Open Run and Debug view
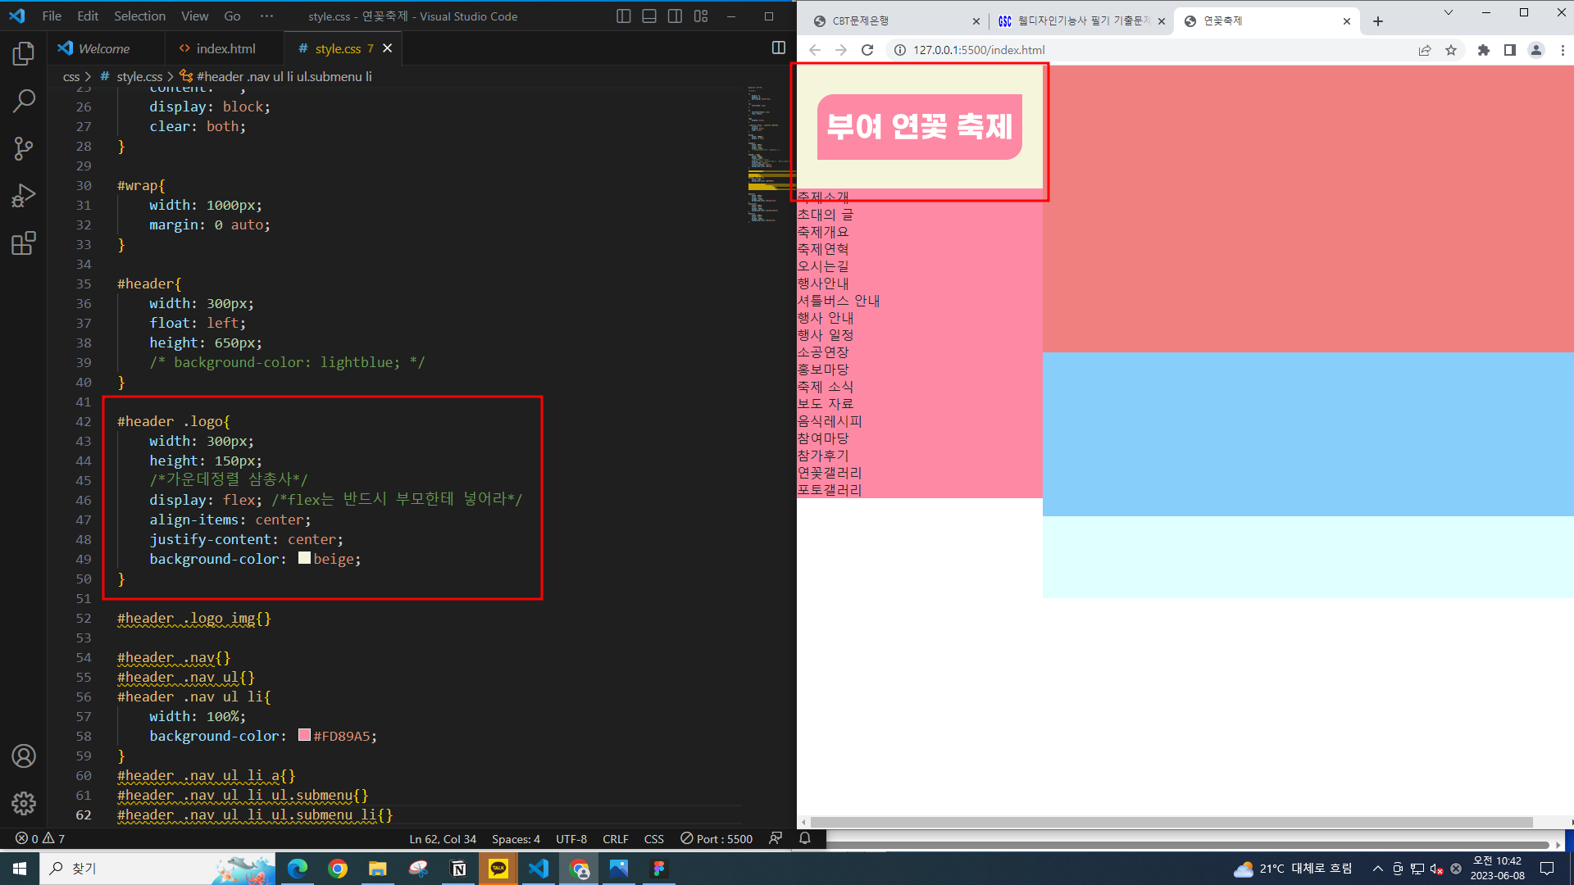1574x885 pixels. point(24,196)
